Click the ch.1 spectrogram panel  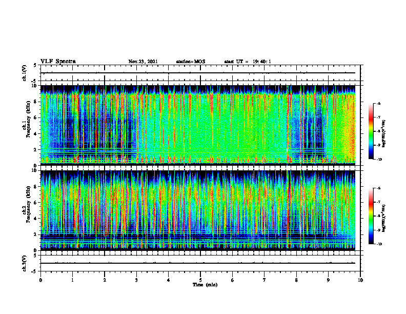(x=198, y=125)
